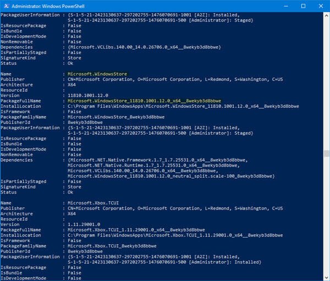
Task: Click the vertical scrollbar thumb
Action: [326, 153]
